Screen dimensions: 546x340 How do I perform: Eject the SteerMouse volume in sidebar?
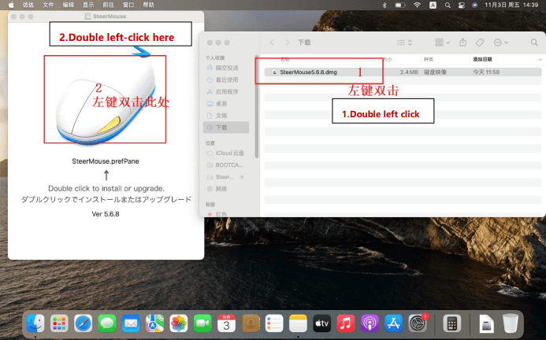[x=242, y=177]
